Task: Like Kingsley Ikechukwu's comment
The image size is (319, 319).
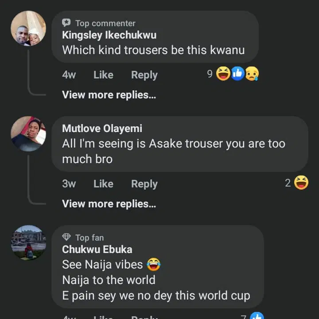Action: 103,75
